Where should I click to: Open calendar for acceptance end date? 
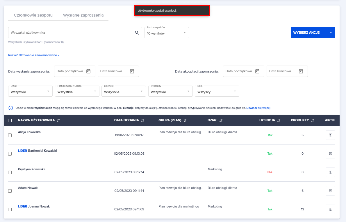click(x=301, y=71)
